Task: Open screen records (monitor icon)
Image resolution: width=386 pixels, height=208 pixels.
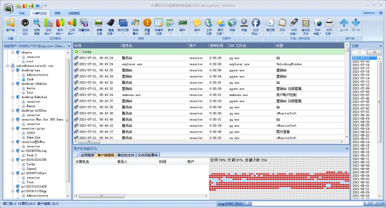Action: pos(99,26)
